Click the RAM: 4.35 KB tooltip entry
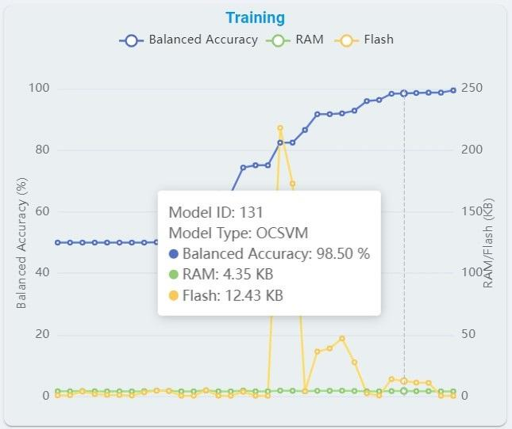 (228, 274)
